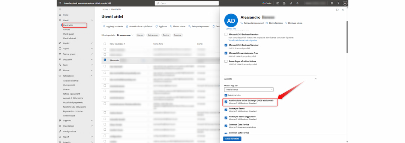Toggle Microsoft 365 Business Premium license
This screenshot has height=143, width=405.
[x=226, y=34]
